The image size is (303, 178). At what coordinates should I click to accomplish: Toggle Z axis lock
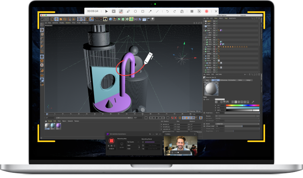tap(87, 19)
